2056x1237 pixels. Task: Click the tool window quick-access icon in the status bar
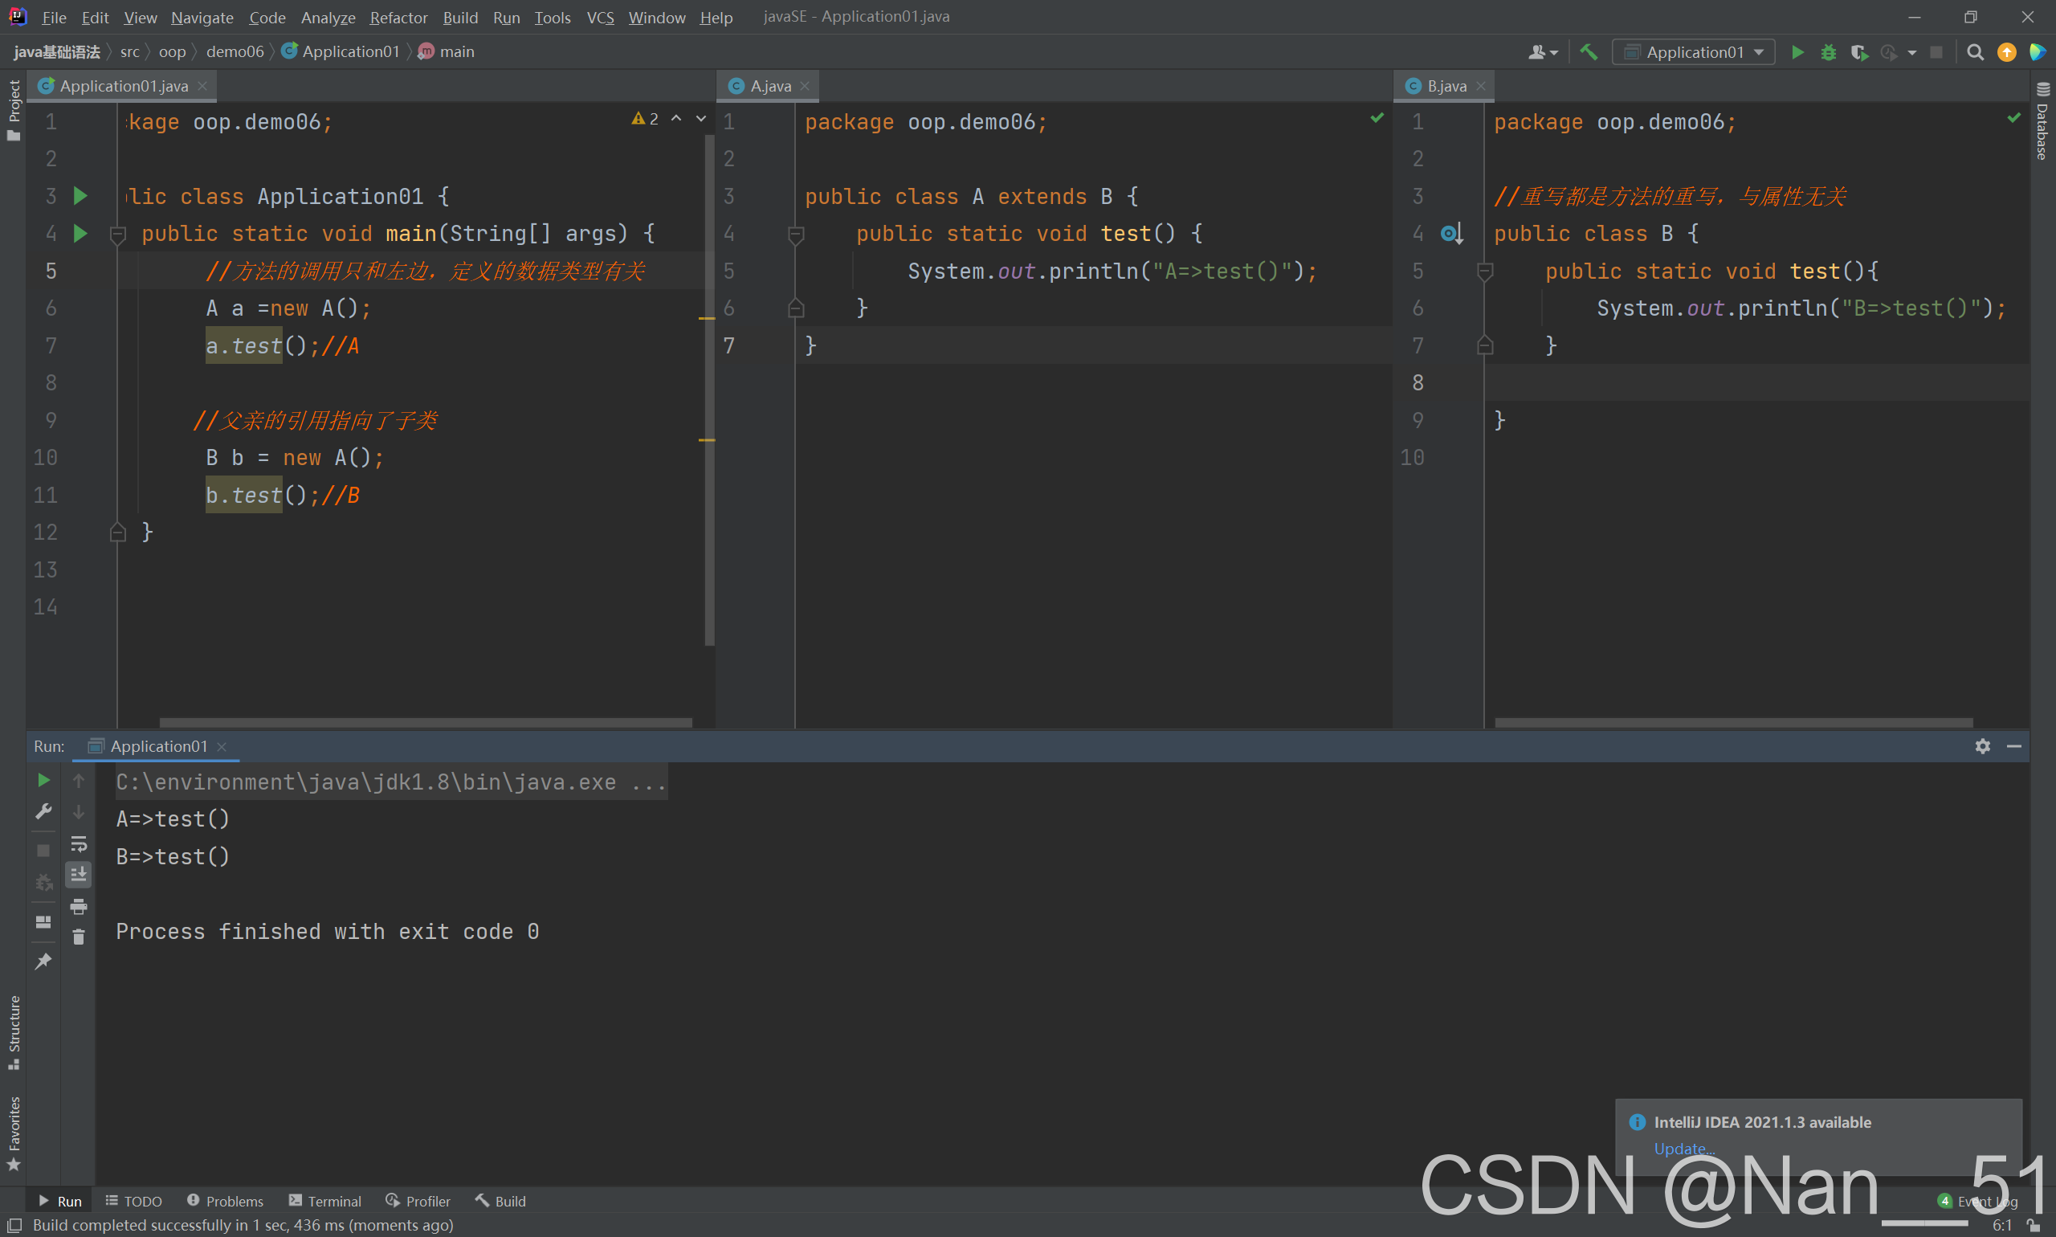point(14,1225)
